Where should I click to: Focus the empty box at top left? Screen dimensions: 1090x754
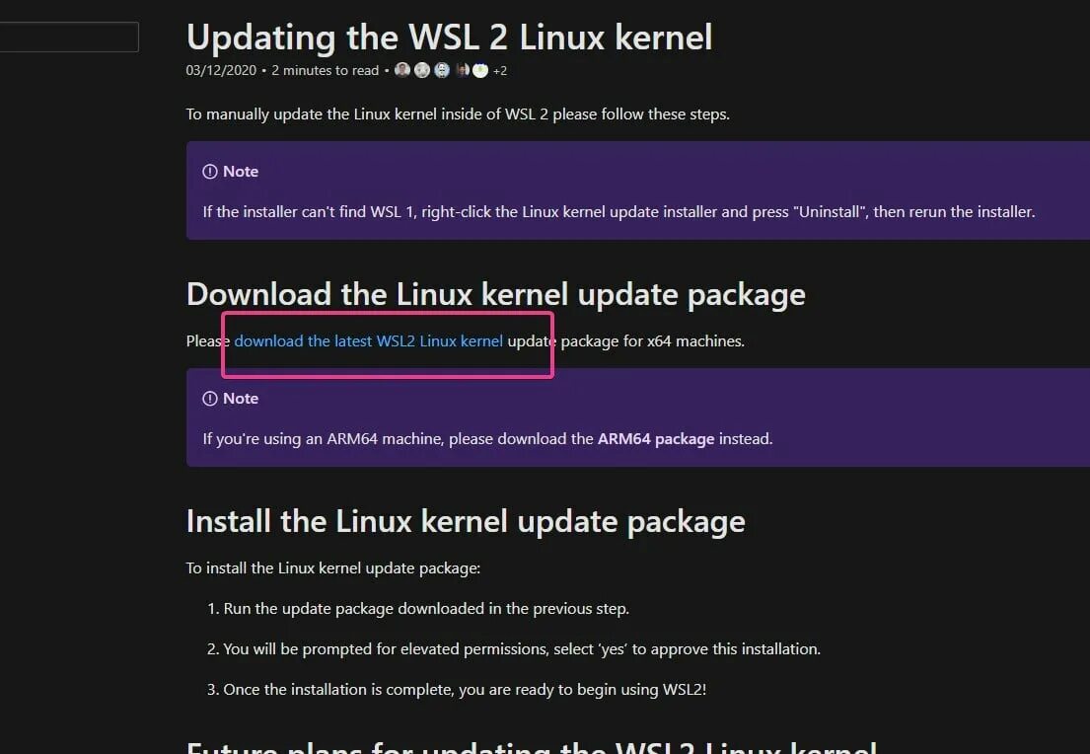click(x=69, y=37)
